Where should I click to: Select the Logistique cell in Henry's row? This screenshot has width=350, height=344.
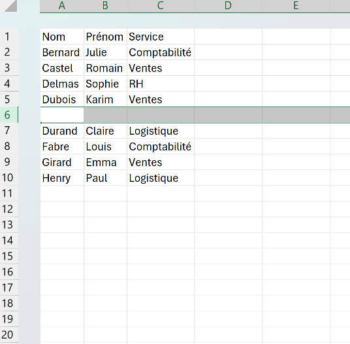[x=161, y=178]
